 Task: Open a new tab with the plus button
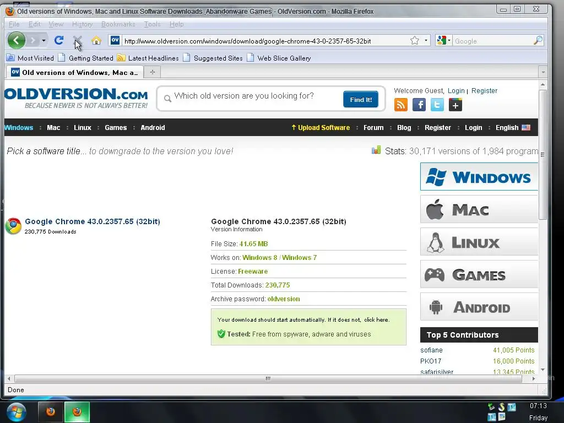(153, 72)
